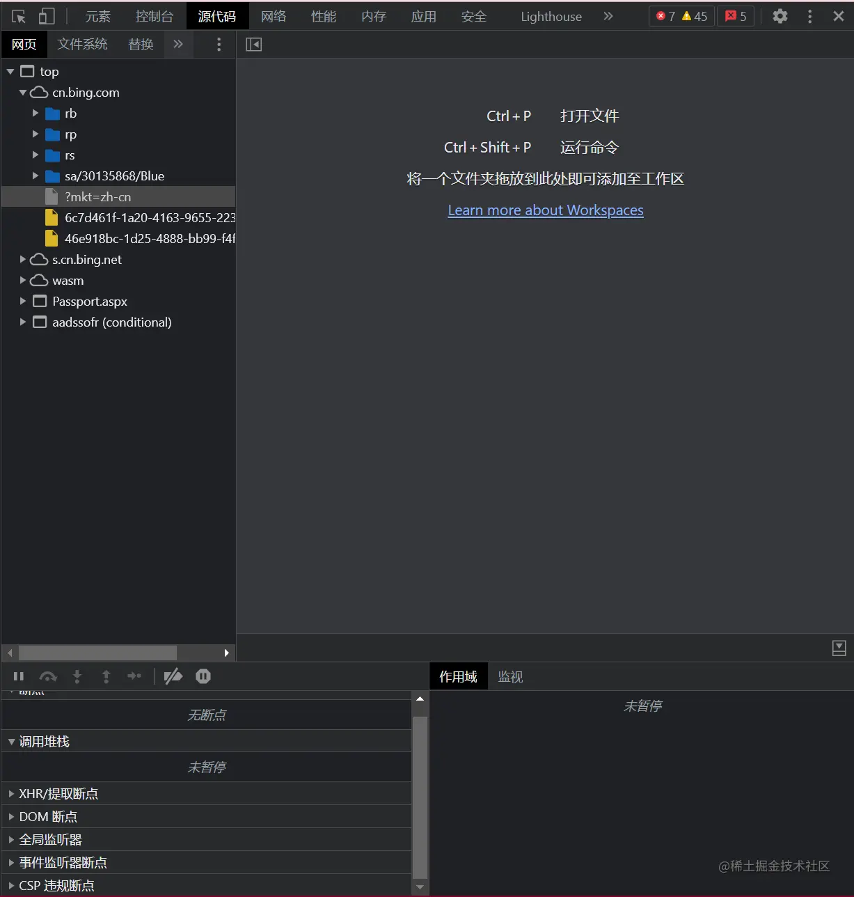Select the 网页 navigator tab
Viewport: 854px width, 897px height.
[x=24, y=44]
